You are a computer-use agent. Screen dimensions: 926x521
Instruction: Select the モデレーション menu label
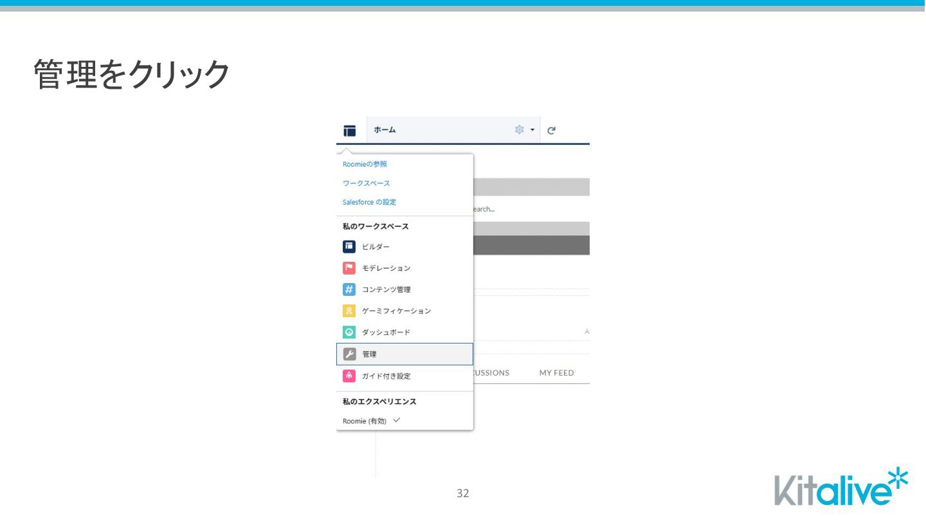coord(386,268)
